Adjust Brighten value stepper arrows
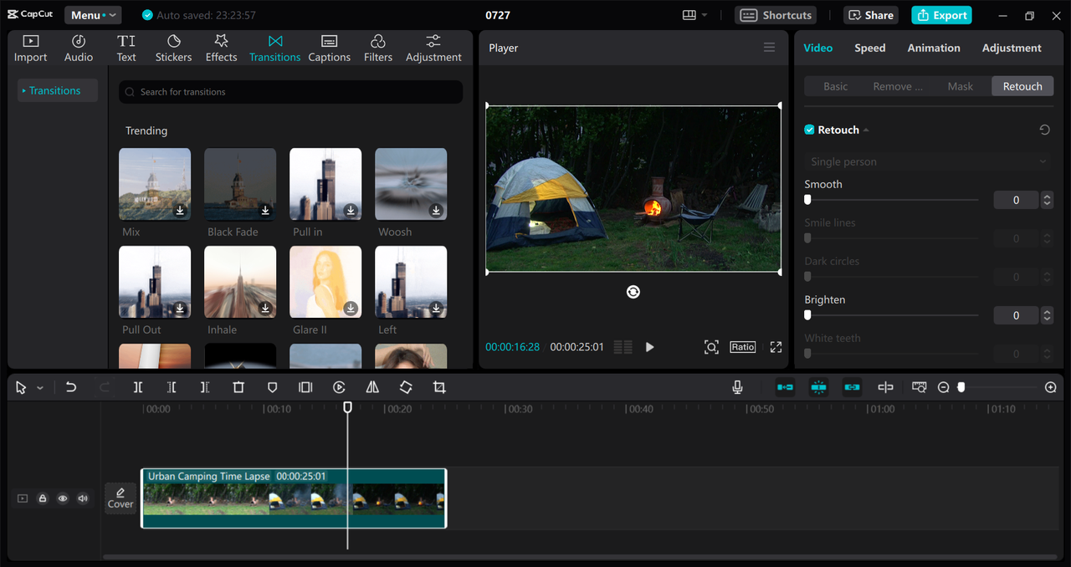1071x567 pixels. [x=1047, y=315]
